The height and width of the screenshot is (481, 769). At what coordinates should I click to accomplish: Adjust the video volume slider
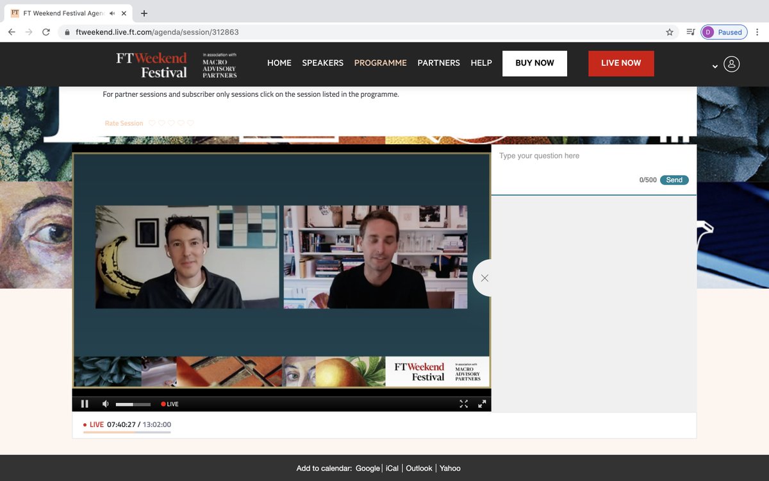click(133, 404)
